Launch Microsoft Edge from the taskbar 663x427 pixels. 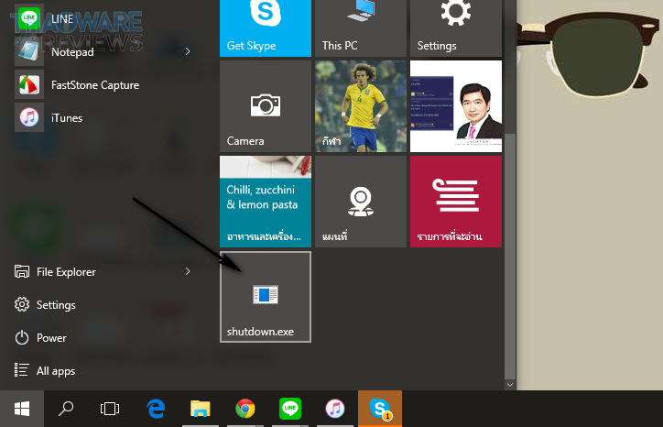point(156,409)
